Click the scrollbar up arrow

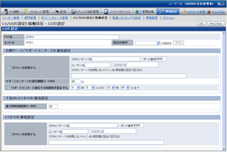tap(224, 33)
